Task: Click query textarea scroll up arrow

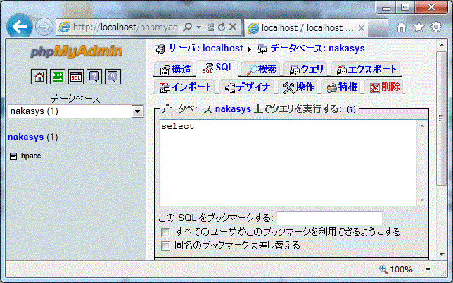Action: point(422,126)
